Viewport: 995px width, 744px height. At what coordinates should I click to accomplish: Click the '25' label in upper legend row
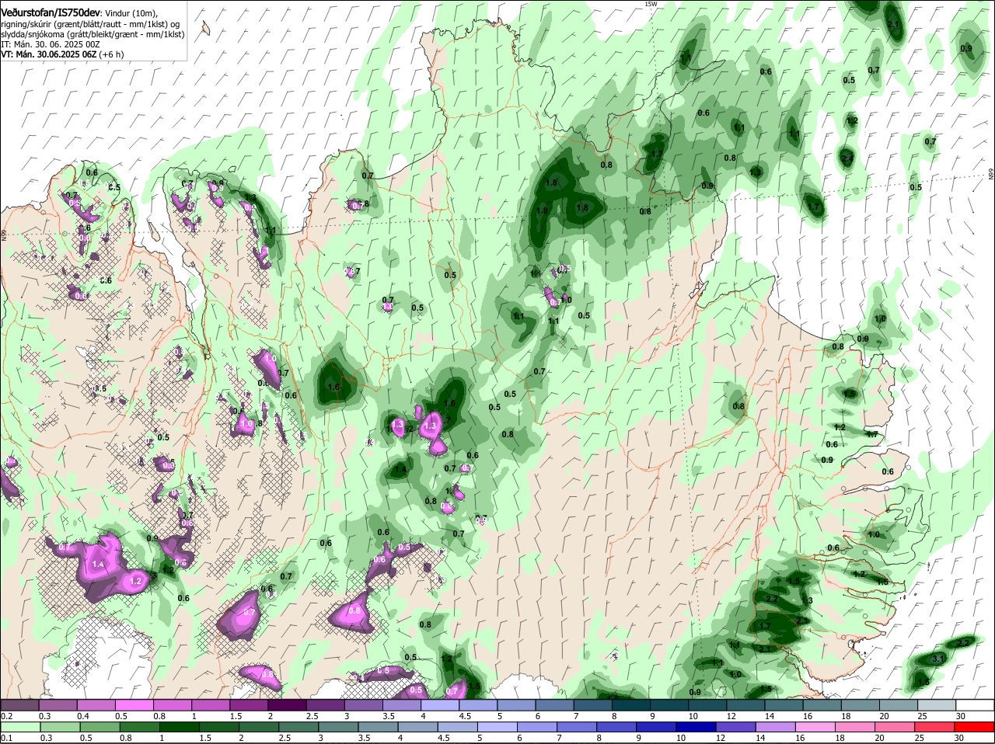coord(923,716)
